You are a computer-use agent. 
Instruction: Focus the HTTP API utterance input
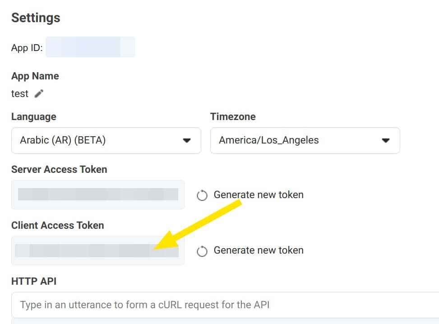click(225, 305)
